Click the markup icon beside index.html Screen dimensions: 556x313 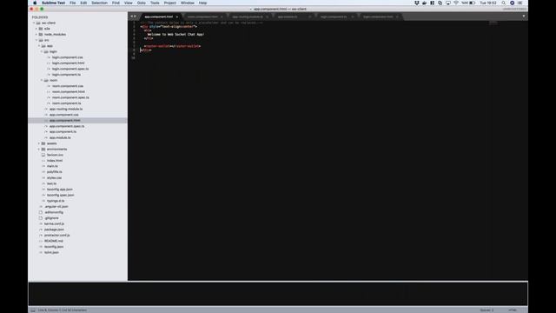pyautogui.click(x=43, y=160)
